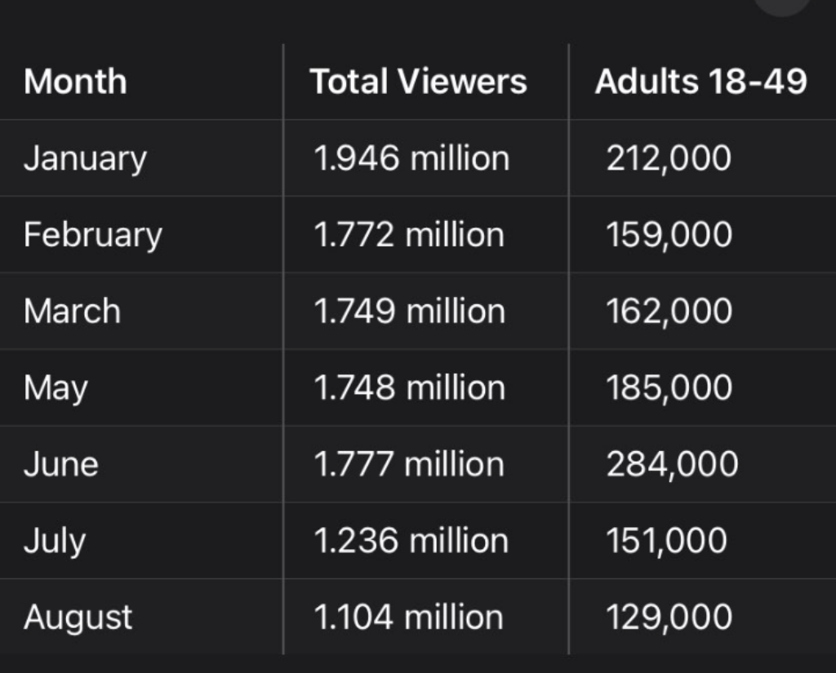Click the 129,000 cell in August row

click(x=669, y=618)
